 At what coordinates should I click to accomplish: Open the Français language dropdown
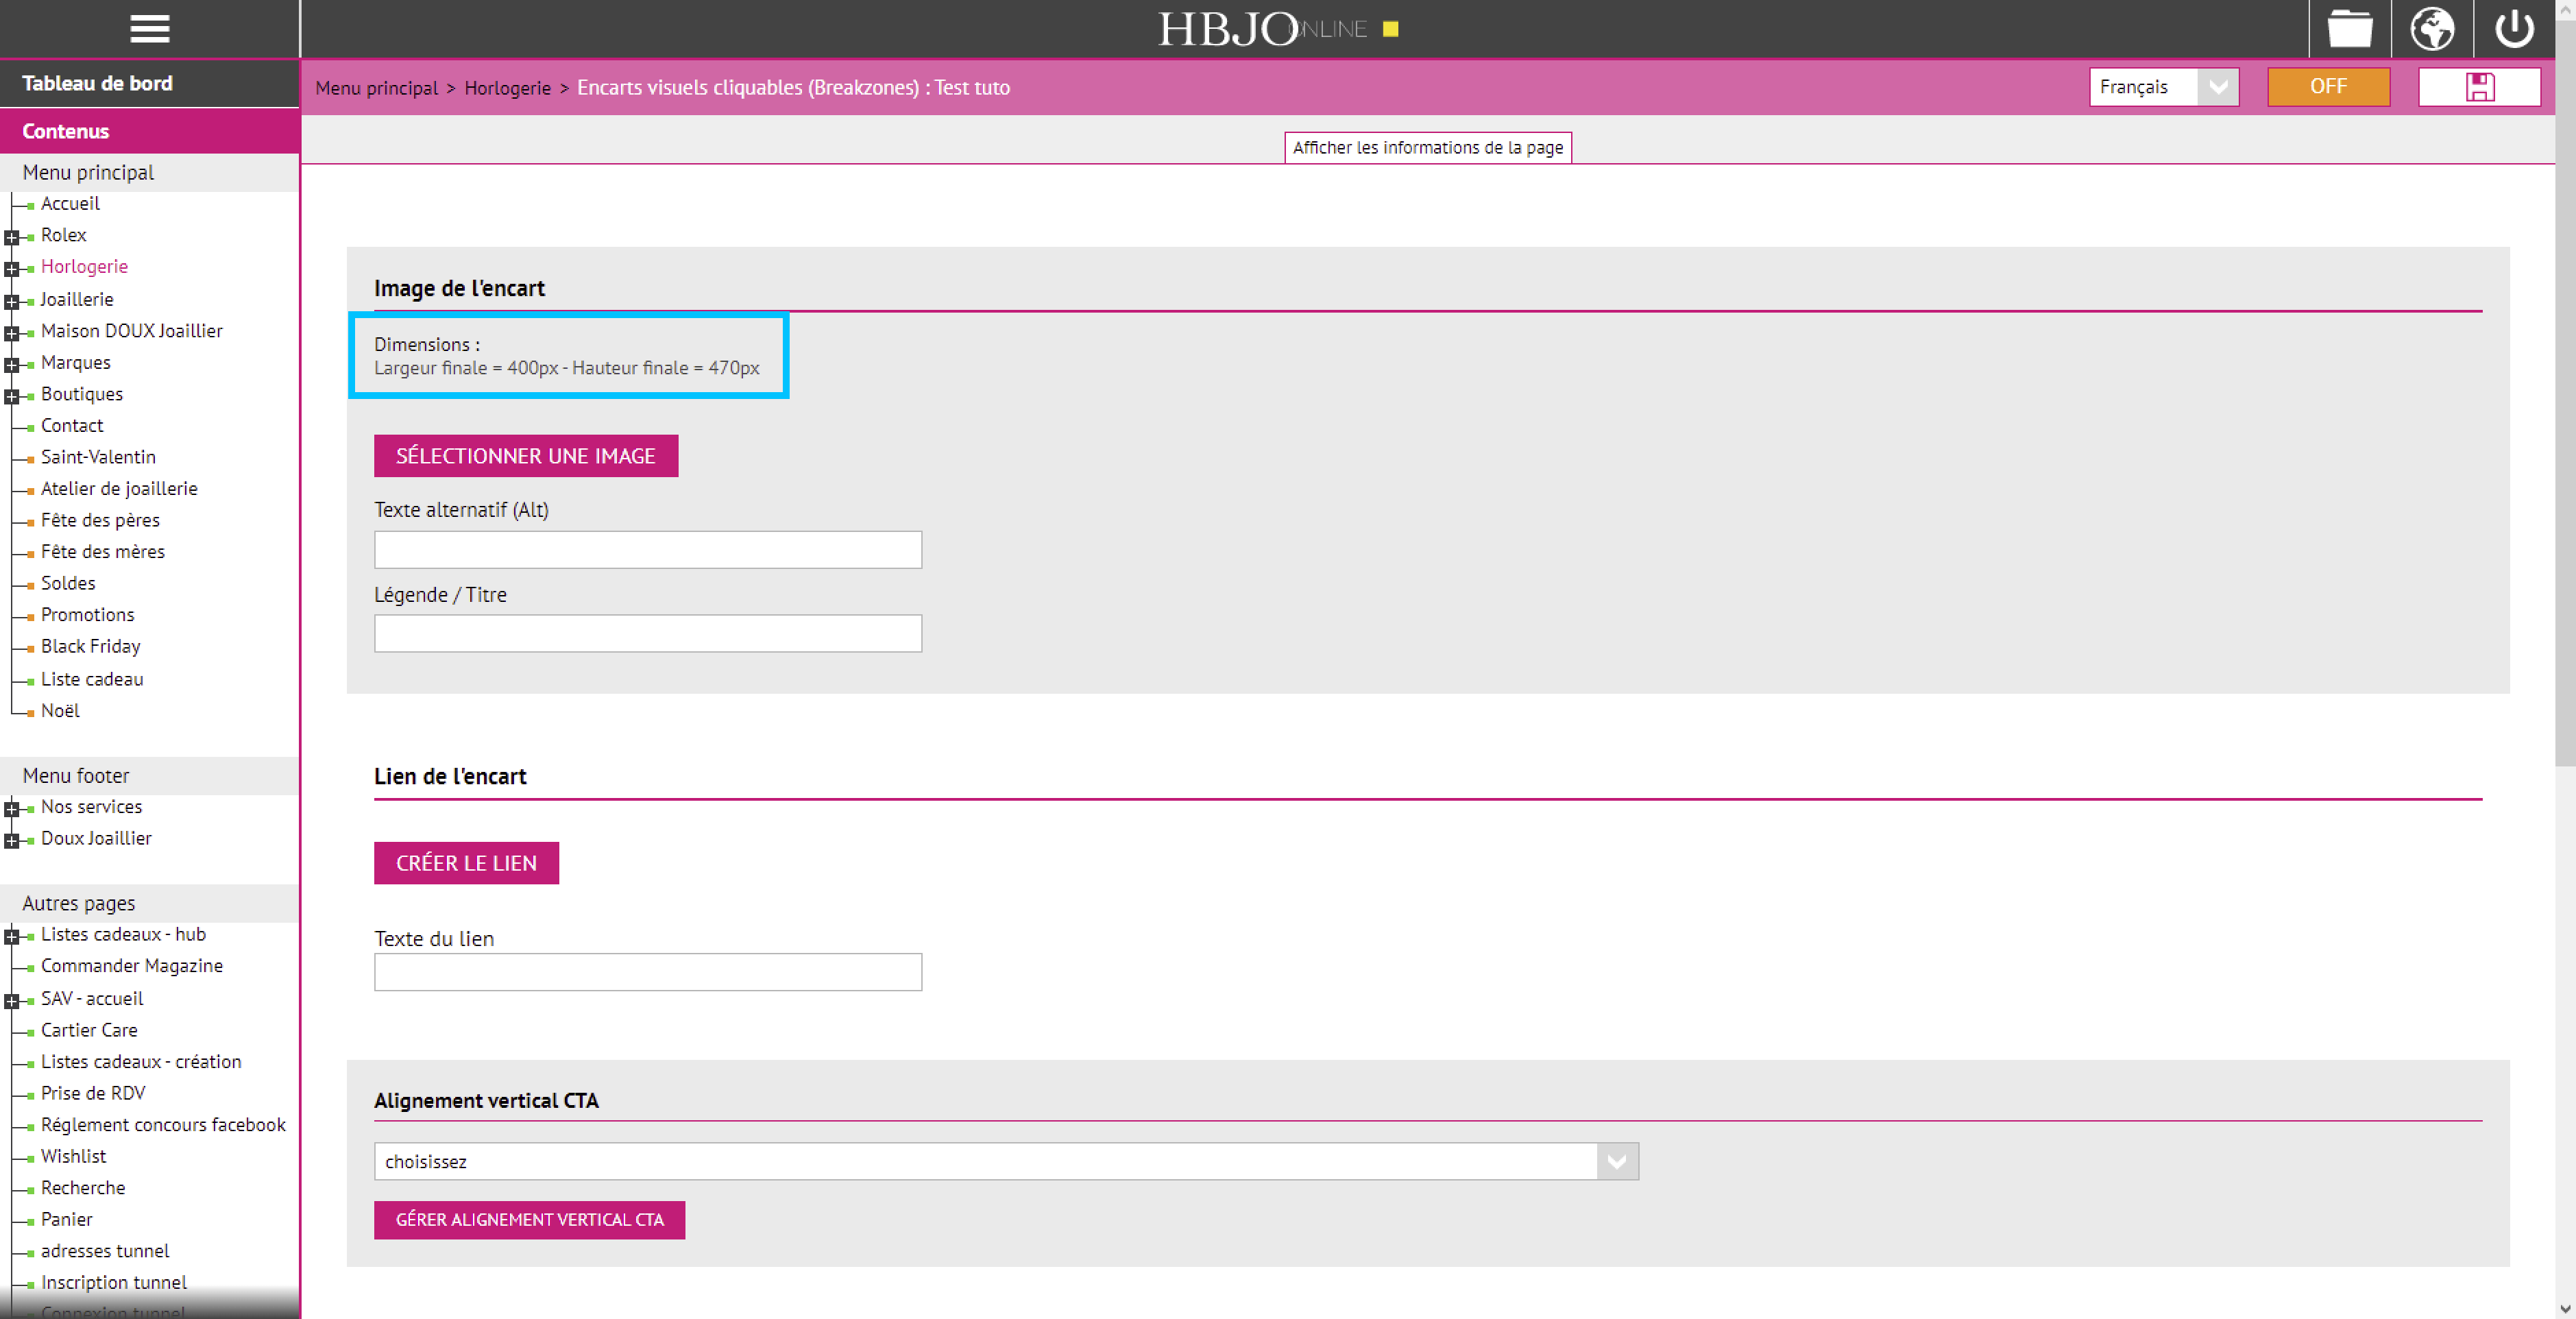click(x=2162, y=87)
